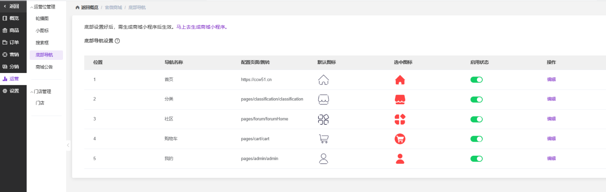Open the 轮播图 submenu item

(42, 19)
